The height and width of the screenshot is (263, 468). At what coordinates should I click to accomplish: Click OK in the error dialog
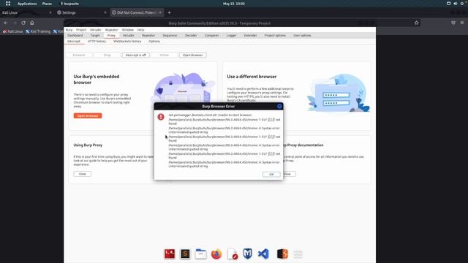pyautogui.click(x=271, y=174)
